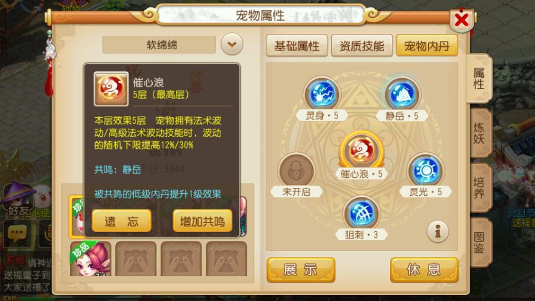Open the 炼妖 side tab
535x301 pixels.
click(480, 133)
